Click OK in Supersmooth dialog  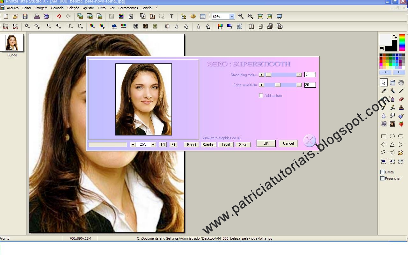[266, 143]
